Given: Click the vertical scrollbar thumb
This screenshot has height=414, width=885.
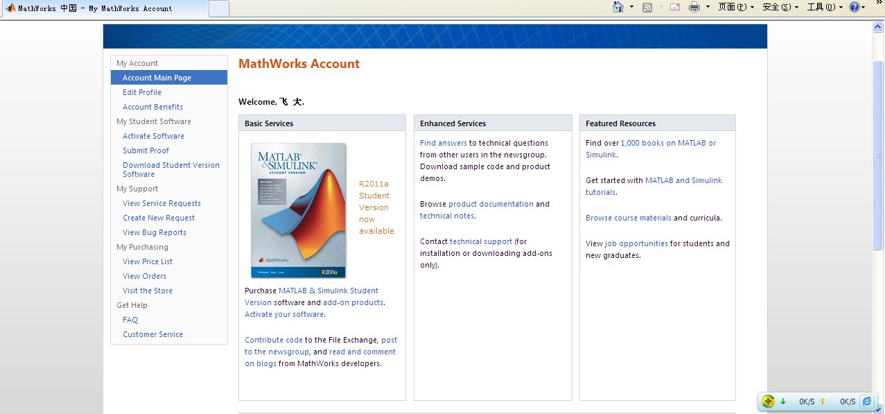Looking at the screenshot, I should click(878, 155).
